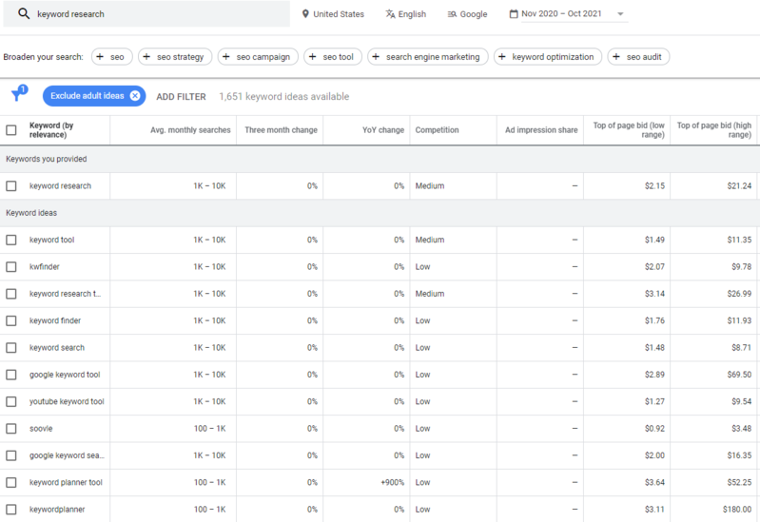Click the keyword research search field
The width and height of the screenshot is (760, 522).
pos(157,14)
